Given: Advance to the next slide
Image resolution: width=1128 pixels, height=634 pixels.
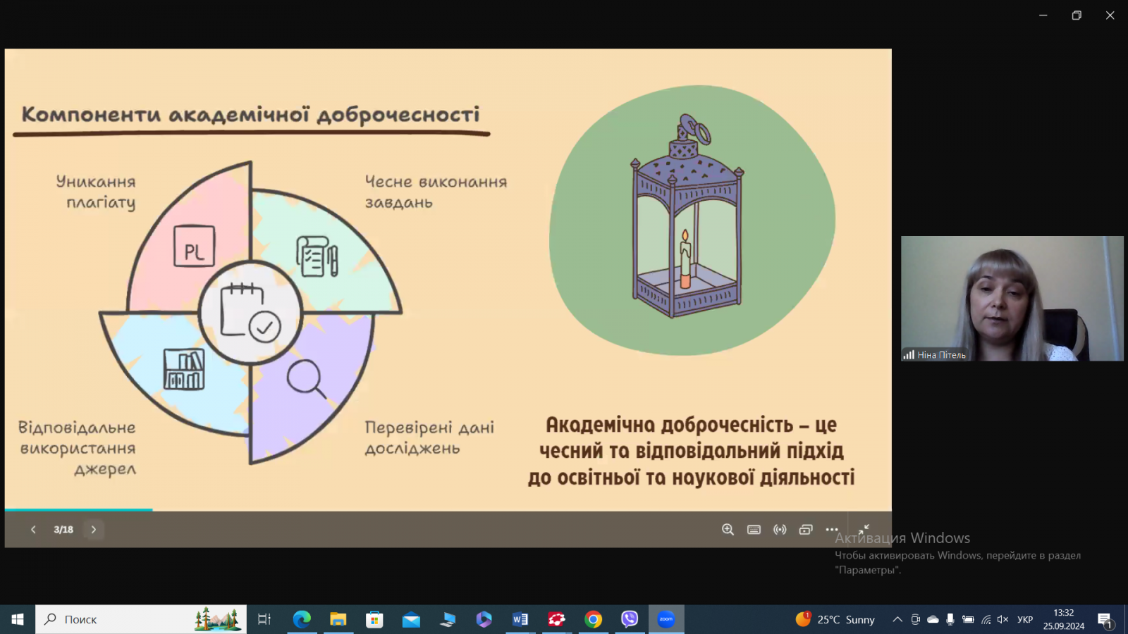Looking at the screenshot, I should [94, 530].
